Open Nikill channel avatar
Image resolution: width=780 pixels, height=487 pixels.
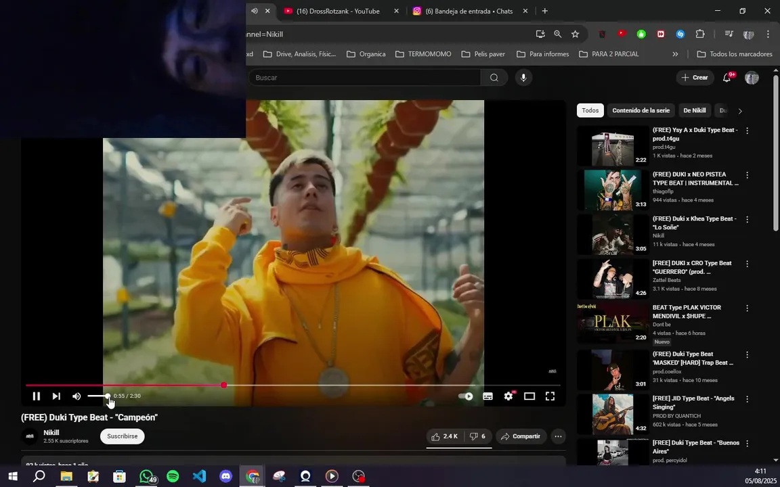(x=30, y=436)
